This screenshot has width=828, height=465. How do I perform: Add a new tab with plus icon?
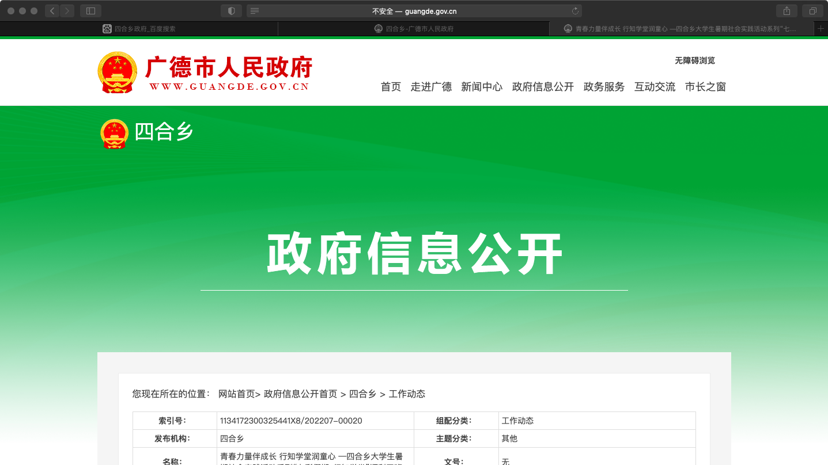point(821,28)
